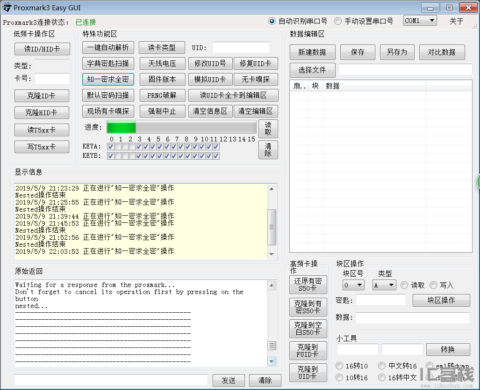The height and width of the screenshot is (390, 480).
Task: Click the 读ID/HID卡 button
Action: click(x=42, y=49)
